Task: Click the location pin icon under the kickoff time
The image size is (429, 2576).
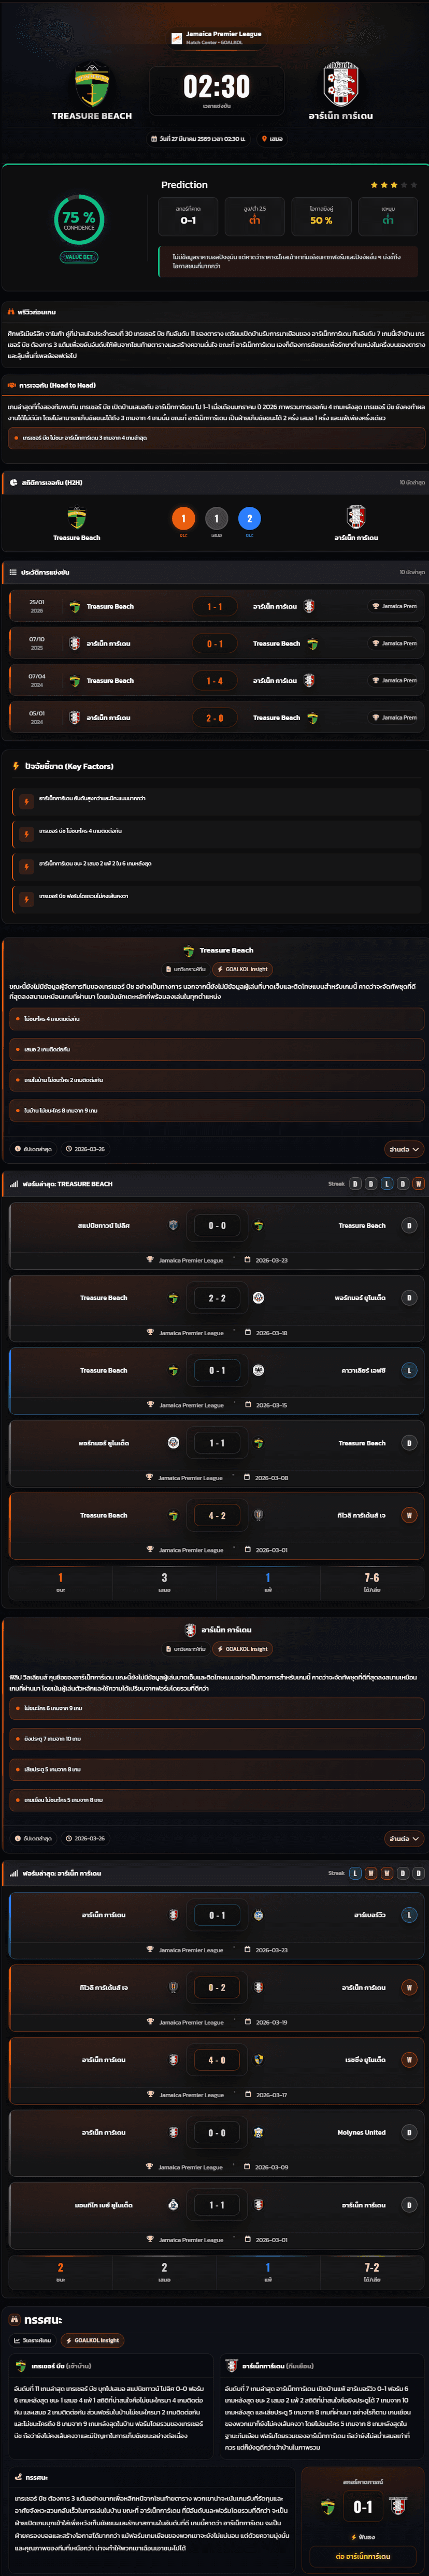Action: (x=264, y=139)
